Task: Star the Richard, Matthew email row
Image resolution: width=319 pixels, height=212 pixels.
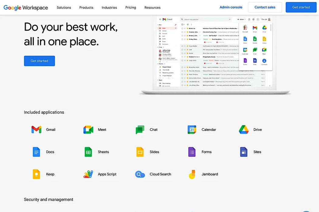Action: [x=185, y=57]
